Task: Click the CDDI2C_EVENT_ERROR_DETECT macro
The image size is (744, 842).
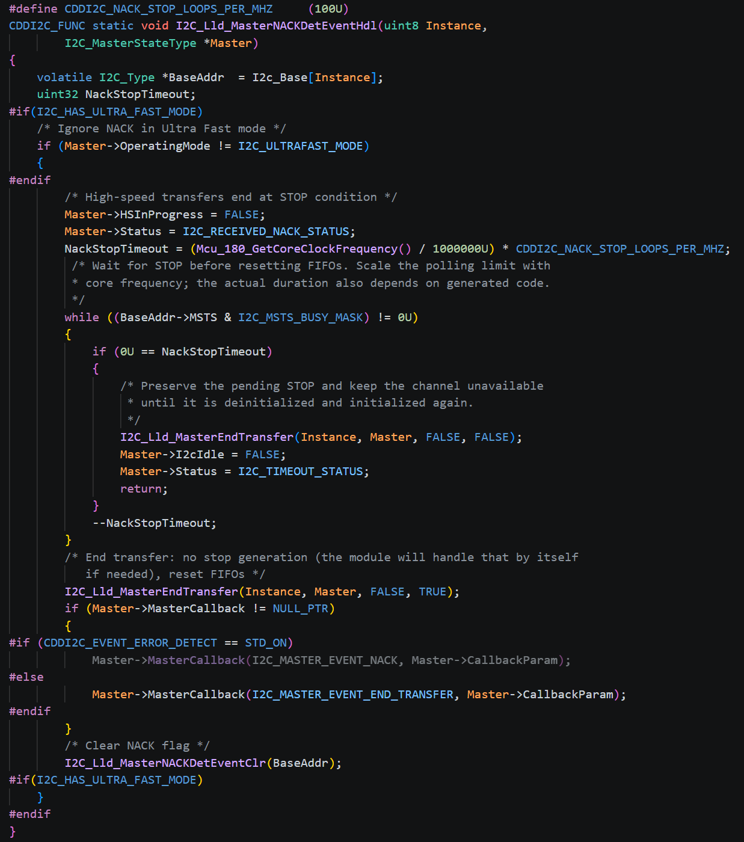Action: 131,643
